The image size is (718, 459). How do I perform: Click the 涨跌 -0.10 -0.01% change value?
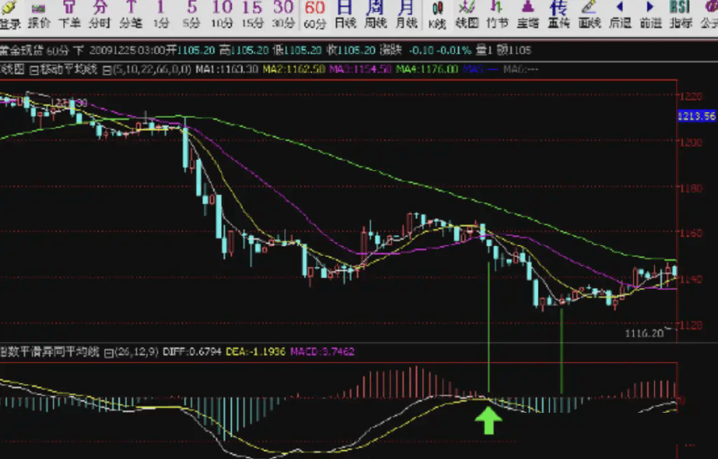(x=425, y=50)
